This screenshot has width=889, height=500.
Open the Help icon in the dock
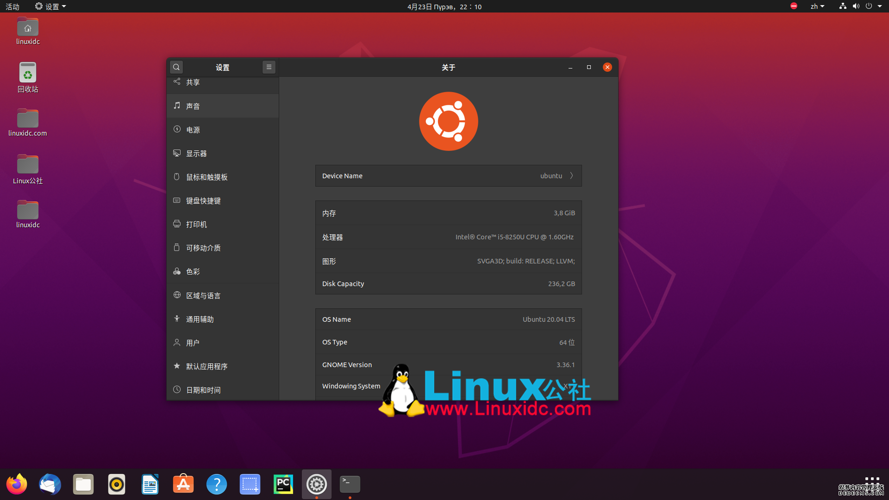click(217, 484)
